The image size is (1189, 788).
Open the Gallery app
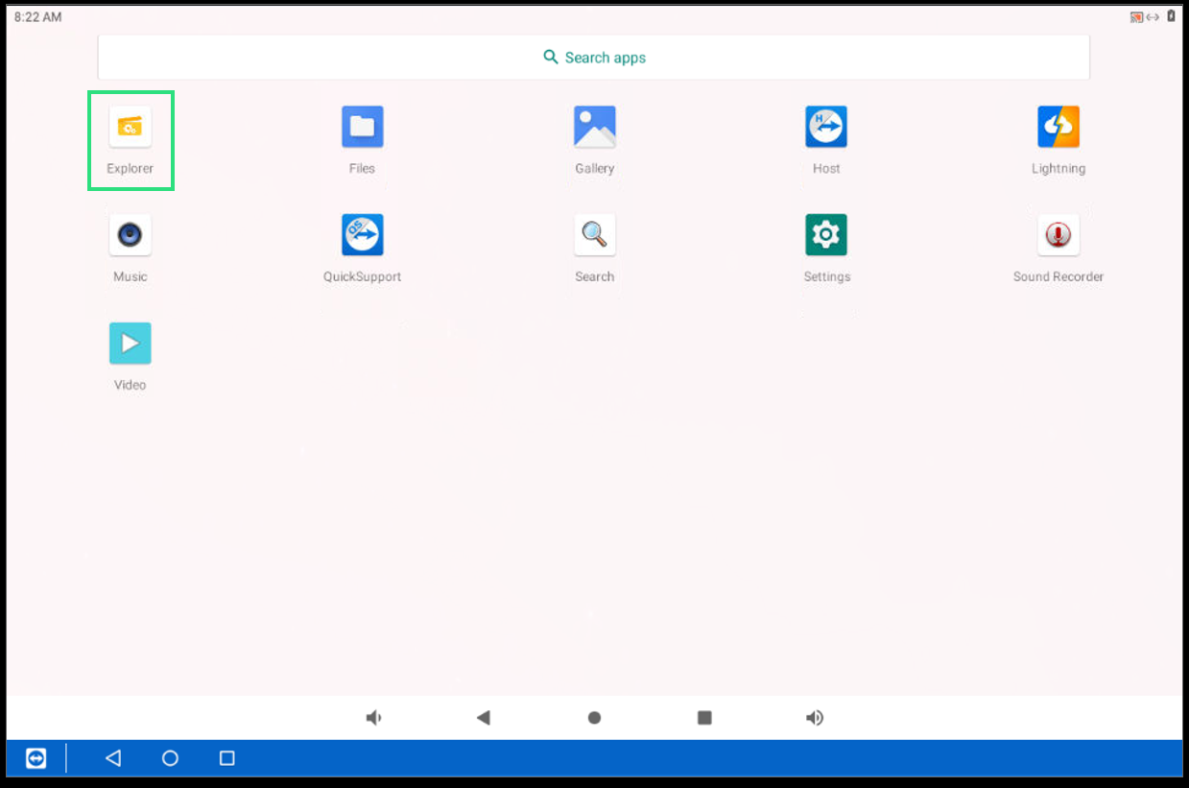pos(594,128)
